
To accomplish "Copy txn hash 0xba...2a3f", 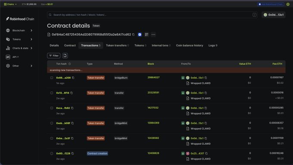I will (x=72, y=138).
